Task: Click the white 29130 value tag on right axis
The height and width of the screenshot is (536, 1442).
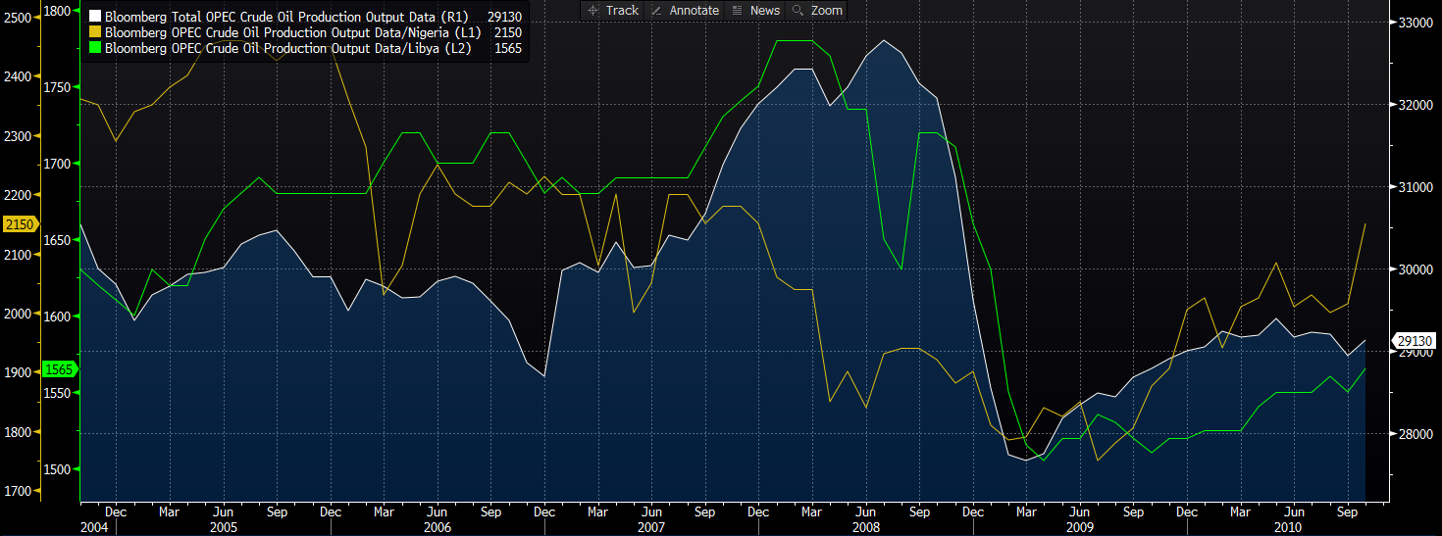Action: click(x=1416, y=341)
